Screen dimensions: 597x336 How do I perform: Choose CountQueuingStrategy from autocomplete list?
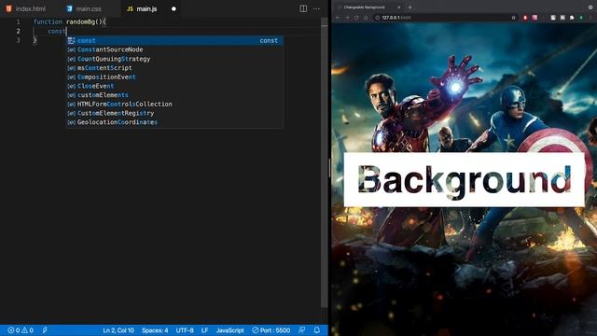(x=174, y=59)
